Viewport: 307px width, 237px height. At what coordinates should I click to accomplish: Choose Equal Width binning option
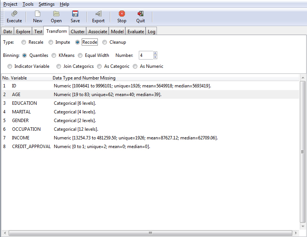point(80,55)
